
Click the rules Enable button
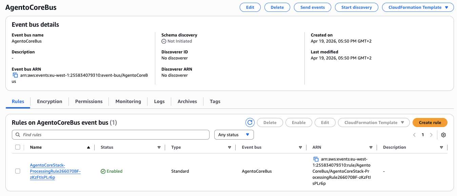(x=299, y=122)
